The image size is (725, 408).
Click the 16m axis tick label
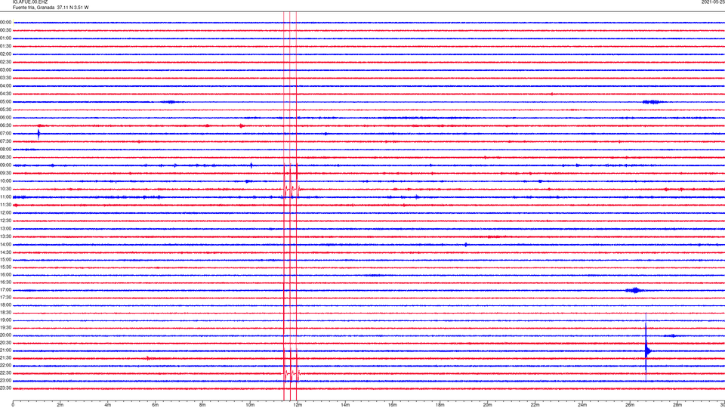pos(392,405)
